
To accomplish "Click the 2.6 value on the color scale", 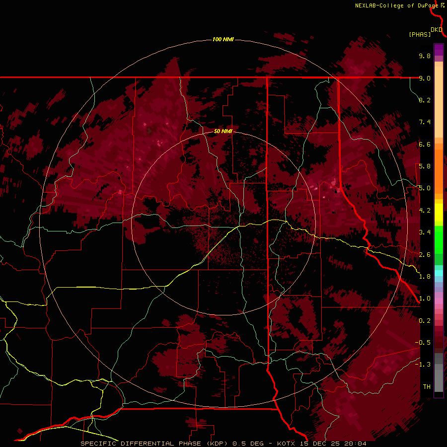I will [425, 255].
